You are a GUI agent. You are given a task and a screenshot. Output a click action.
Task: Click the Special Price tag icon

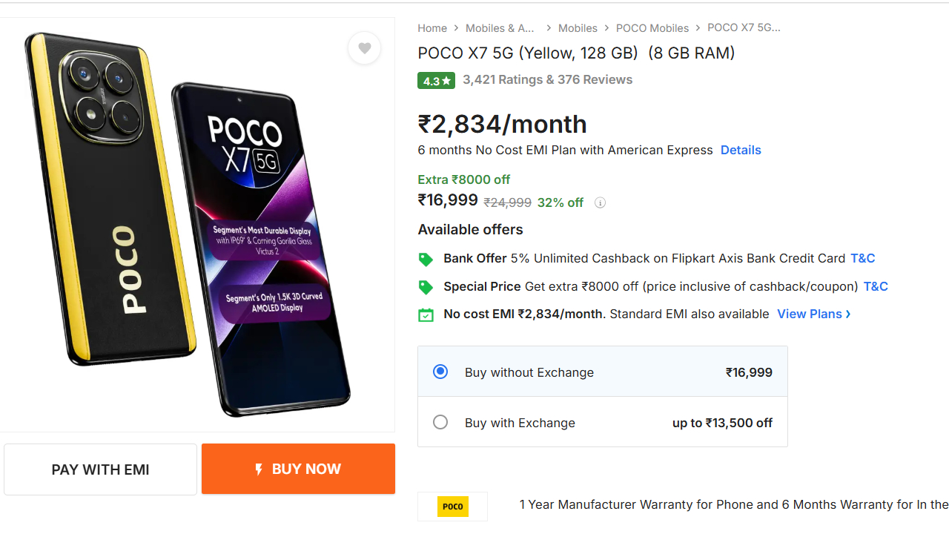click(426, 287)
